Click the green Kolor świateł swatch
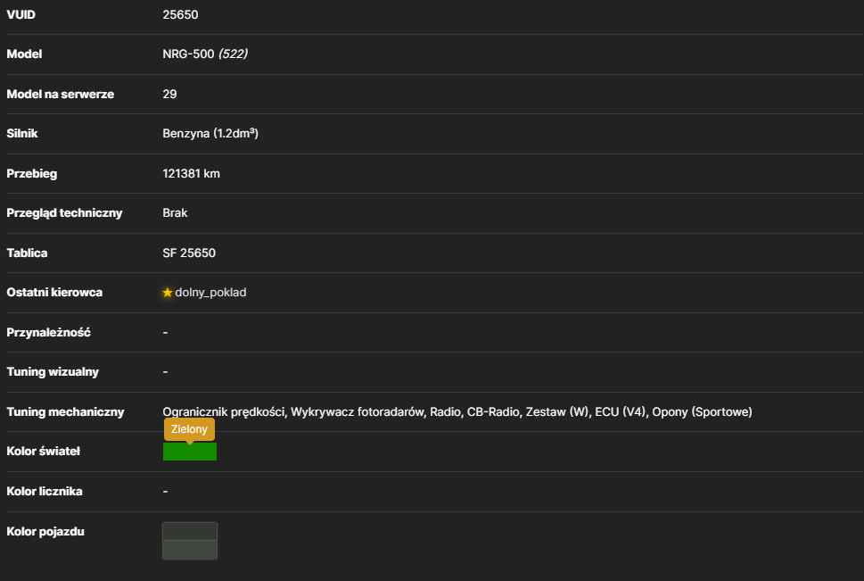Viewport: 864px width, 581px height. 190,452
